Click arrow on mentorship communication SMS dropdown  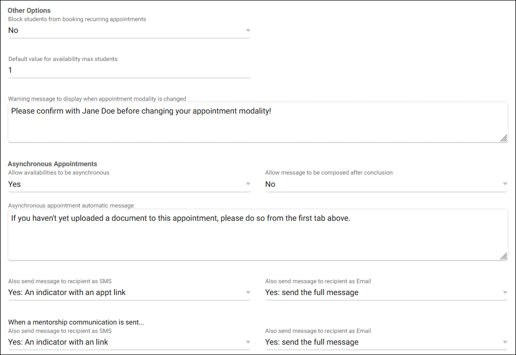(248, 342)
